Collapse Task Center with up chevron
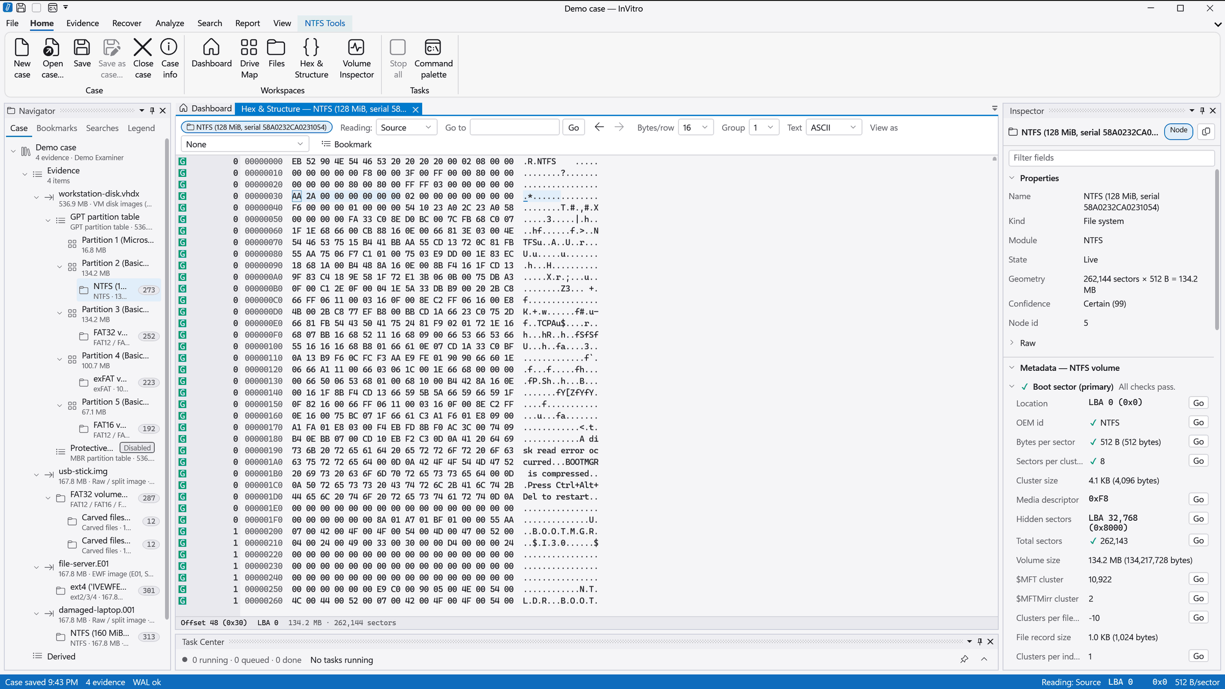The image size is (1225, 689). (x=984, y=659)
